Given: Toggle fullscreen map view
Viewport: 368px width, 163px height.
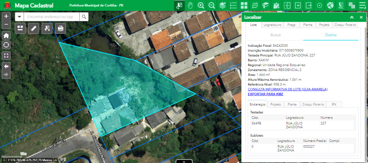Looking at the screenshot, I should pyautogui.click(x=6, y=56).
